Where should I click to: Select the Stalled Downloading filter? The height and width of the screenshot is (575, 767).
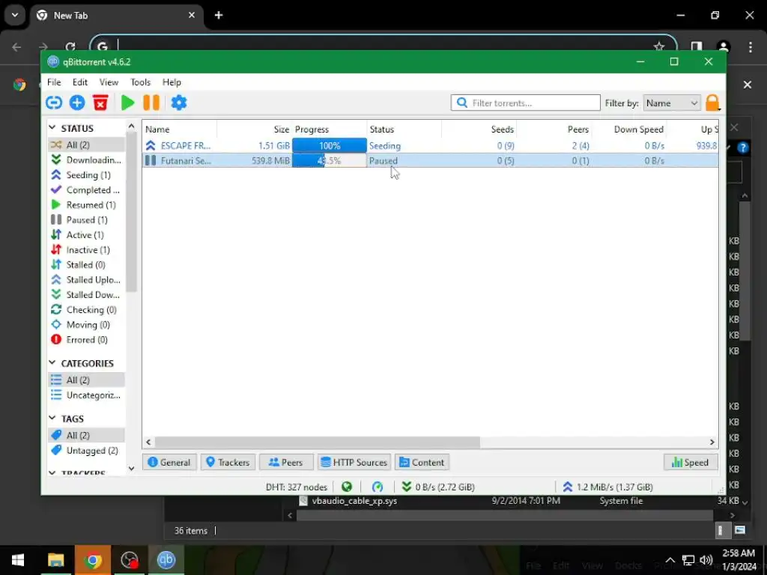[87, 295]
